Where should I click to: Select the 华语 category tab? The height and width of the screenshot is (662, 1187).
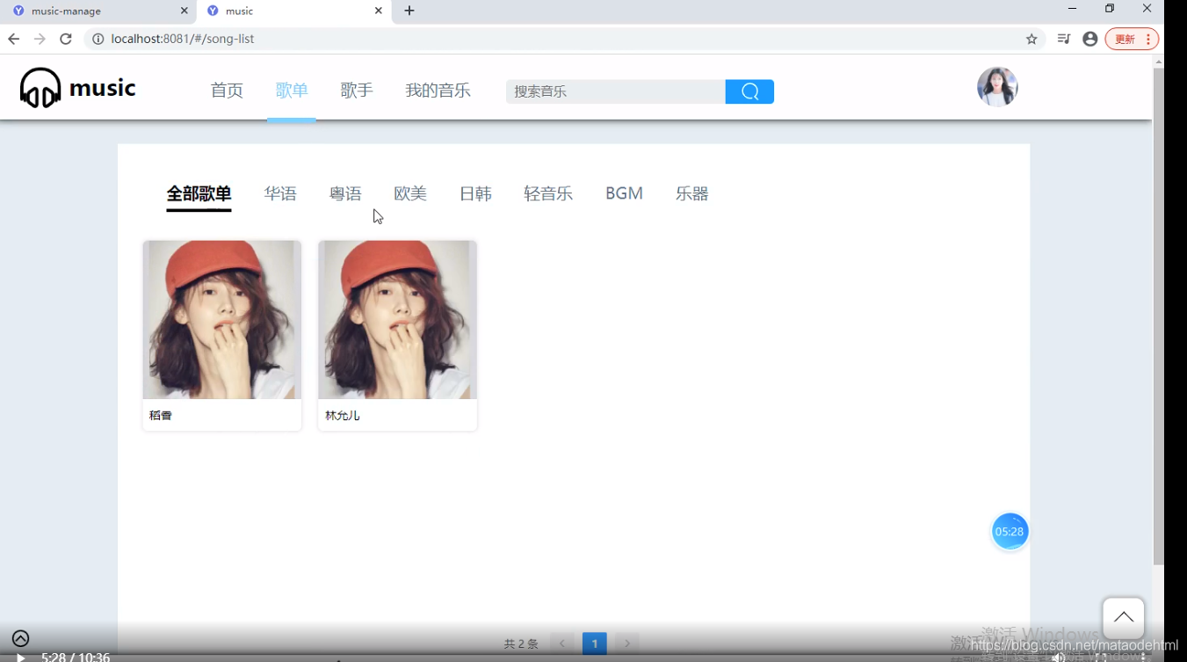[x=281, y=193]
